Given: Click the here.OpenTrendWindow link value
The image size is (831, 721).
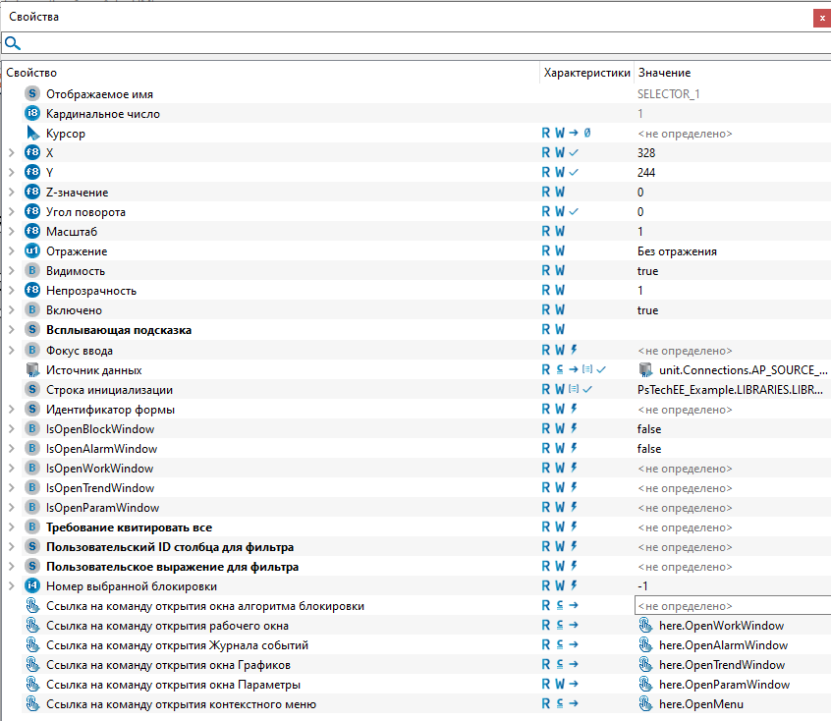Looking at the screenshot, I should 722,665.
